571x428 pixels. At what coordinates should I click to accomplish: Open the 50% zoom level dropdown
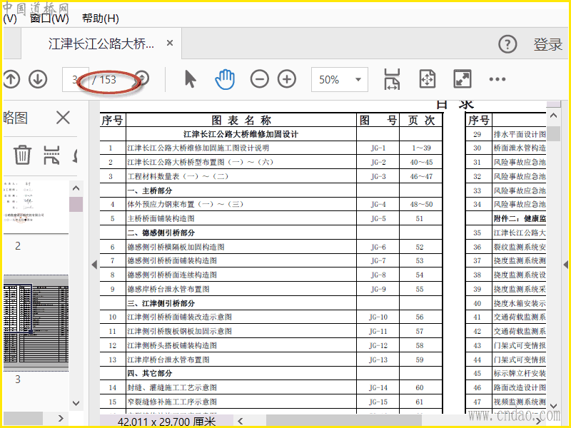(x=340, y=79)
